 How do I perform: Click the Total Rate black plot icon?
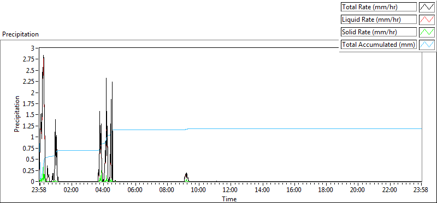pyautogui.click(x=427, y=7)
